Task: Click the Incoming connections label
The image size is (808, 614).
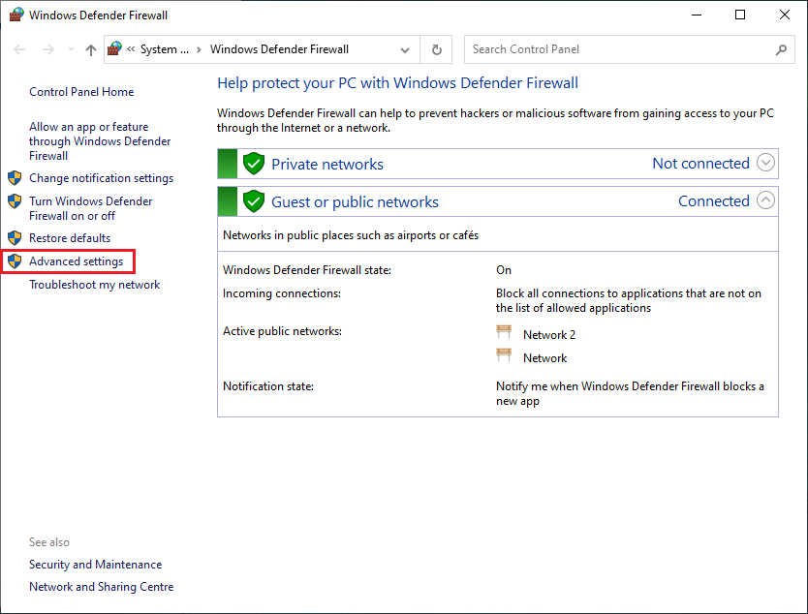Action: coord(282,293)
